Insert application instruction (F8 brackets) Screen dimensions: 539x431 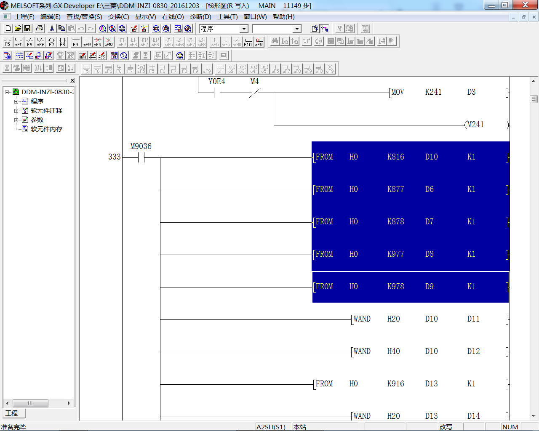pos(62,42)
